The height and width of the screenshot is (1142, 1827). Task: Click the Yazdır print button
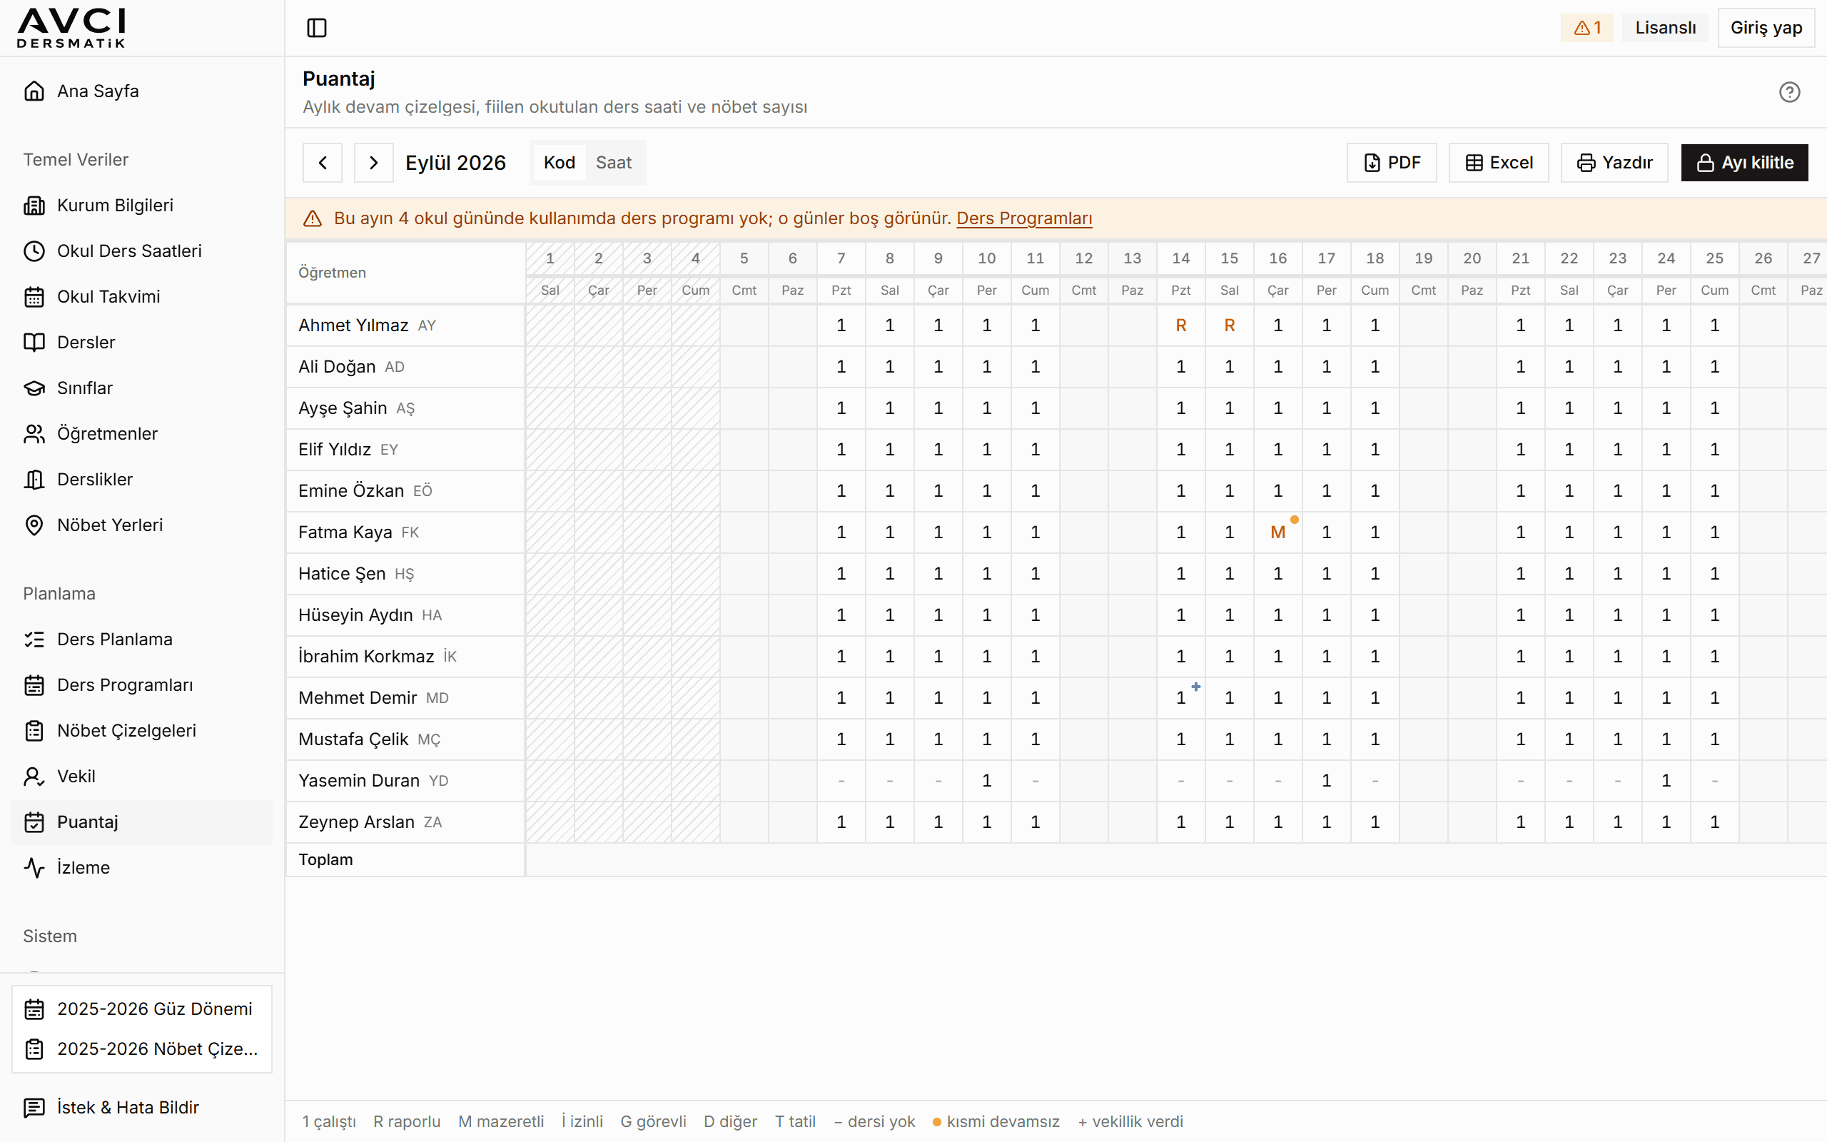[x=1614, y=163]
